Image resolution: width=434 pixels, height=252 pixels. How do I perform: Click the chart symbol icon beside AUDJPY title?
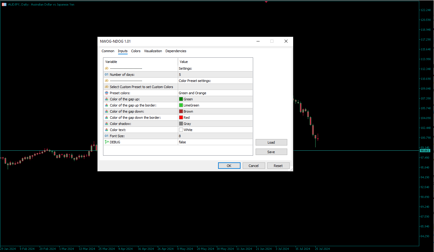4,4
